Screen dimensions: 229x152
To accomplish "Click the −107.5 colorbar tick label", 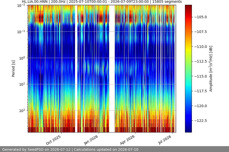I will (201, 32).
